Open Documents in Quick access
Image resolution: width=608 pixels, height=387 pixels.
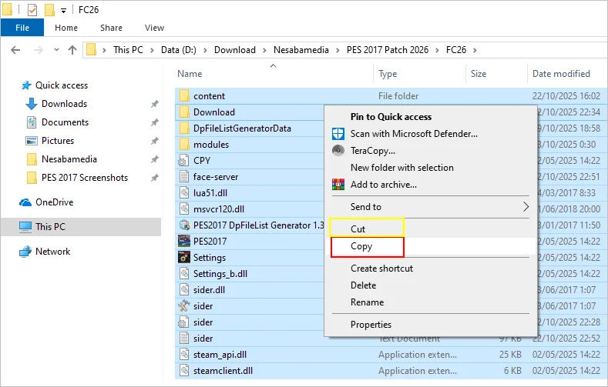click(x=65, y=122)
